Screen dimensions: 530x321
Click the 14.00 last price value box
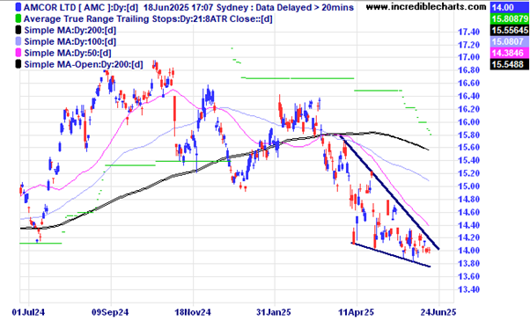click(510, 7)
